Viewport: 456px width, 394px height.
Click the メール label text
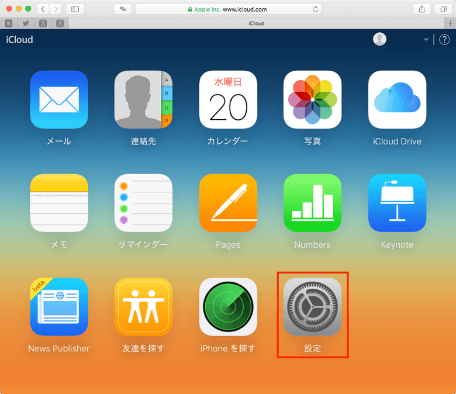[x=59, y=141]
